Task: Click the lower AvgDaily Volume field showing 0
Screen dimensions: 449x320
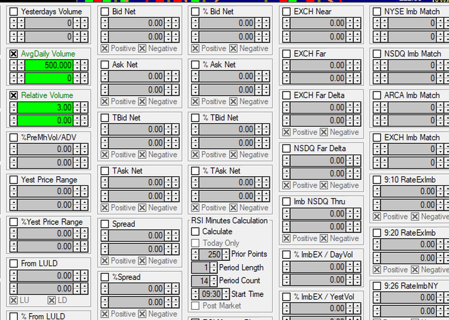Action: coord(49,78)
